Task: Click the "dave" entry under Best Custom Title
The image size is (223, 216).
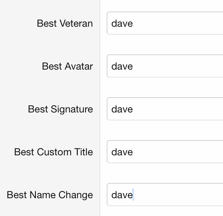Action: 122,152
